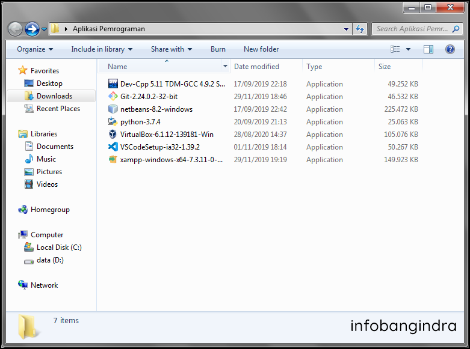
Task: Select Computer in navigation pane
Action: coord(47,235)
